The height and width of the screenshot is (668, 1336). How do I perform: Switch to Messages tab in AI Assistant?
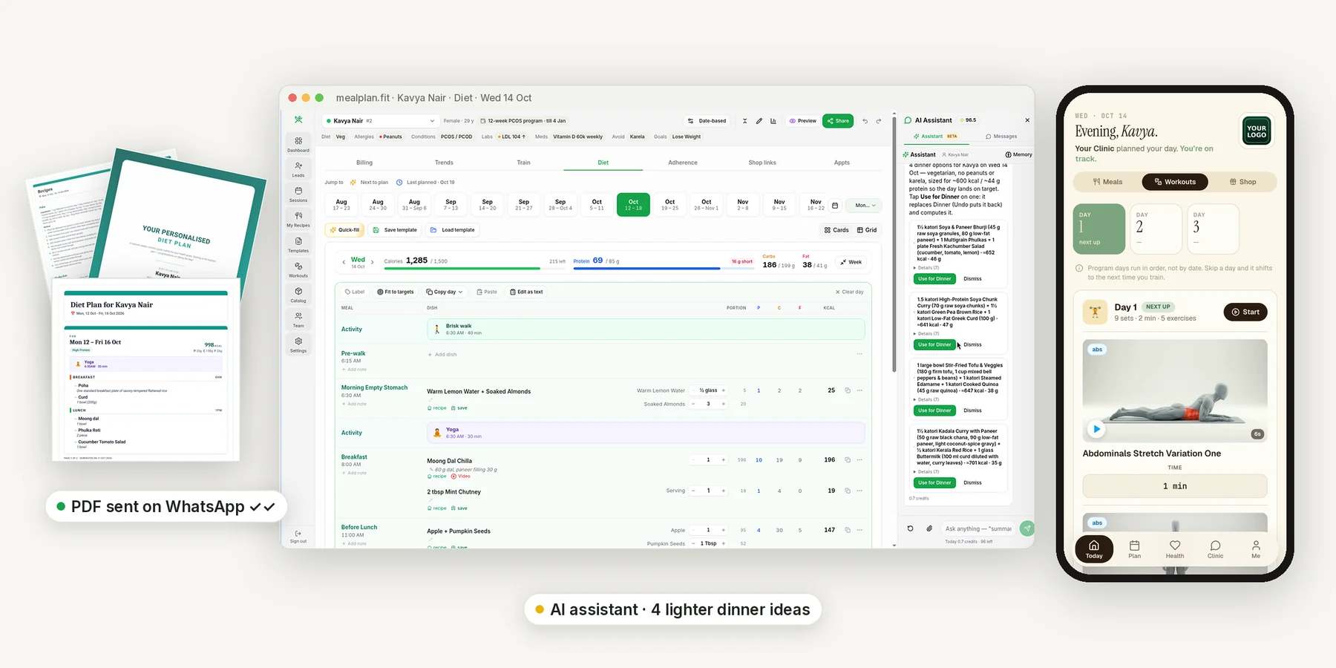click(1001, 137)
